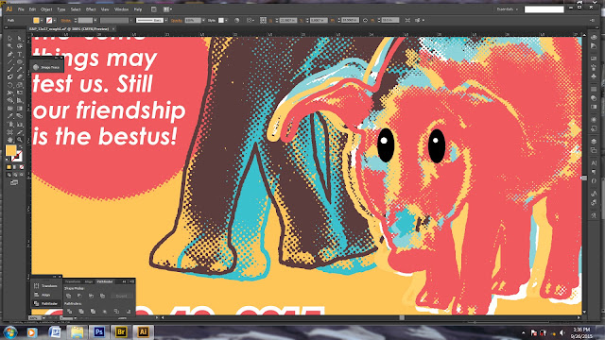The height and width of the screenshot is (340, 605).
Task: Click Minus Back pathfinder icon
Action: coord(129,311)
